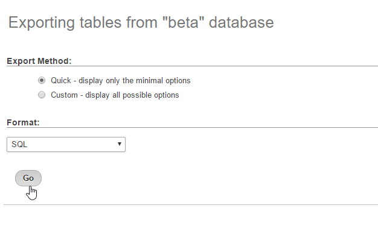Click the "Quick - display only the minimal options" label
The width and height of the screenshot is (378, 243).
(121, 80)
